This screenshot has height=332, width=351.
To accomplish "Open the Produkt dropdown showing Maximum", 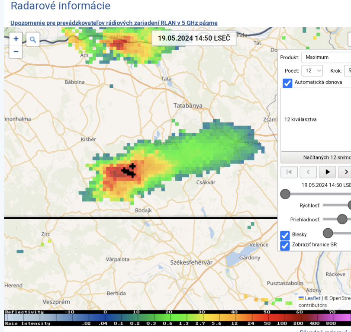I will (326, 57).
